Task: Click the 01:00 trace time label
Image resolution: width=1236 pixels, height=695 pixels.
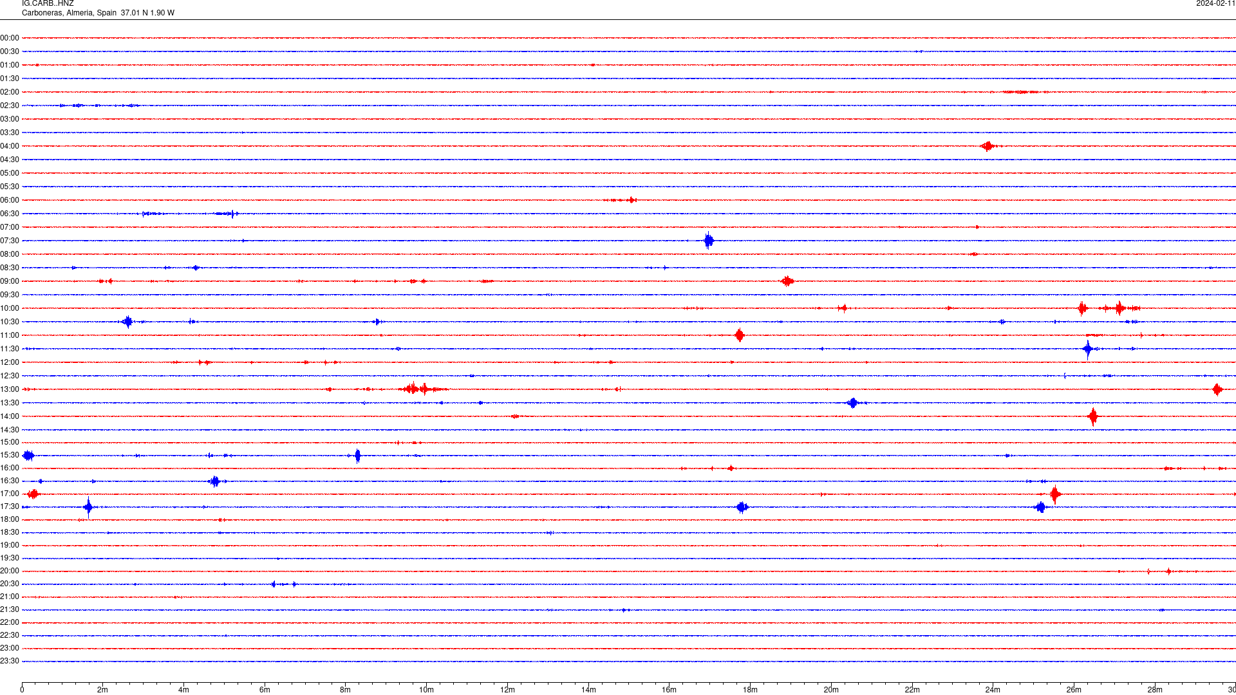Action: pos(10,65)
